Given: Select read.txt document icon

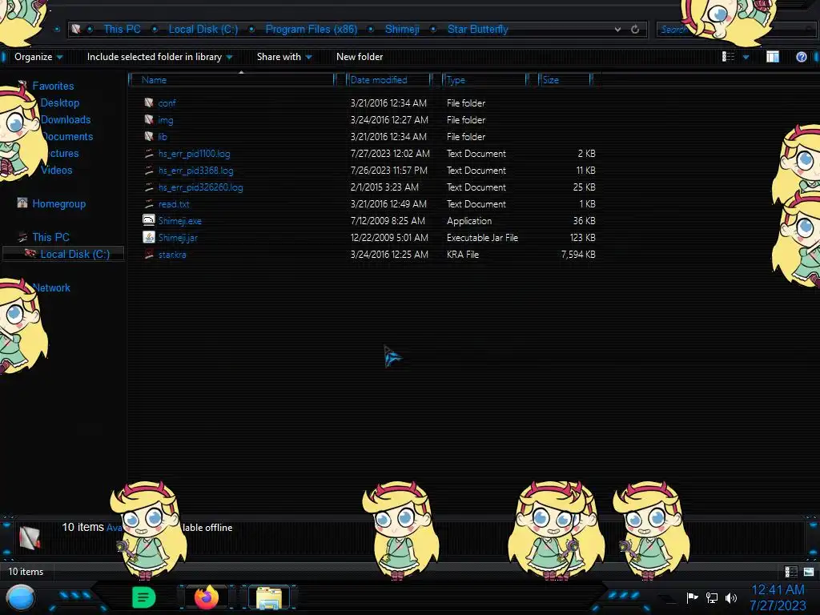Looking at the screenshot, I should (x=149, y=204).
